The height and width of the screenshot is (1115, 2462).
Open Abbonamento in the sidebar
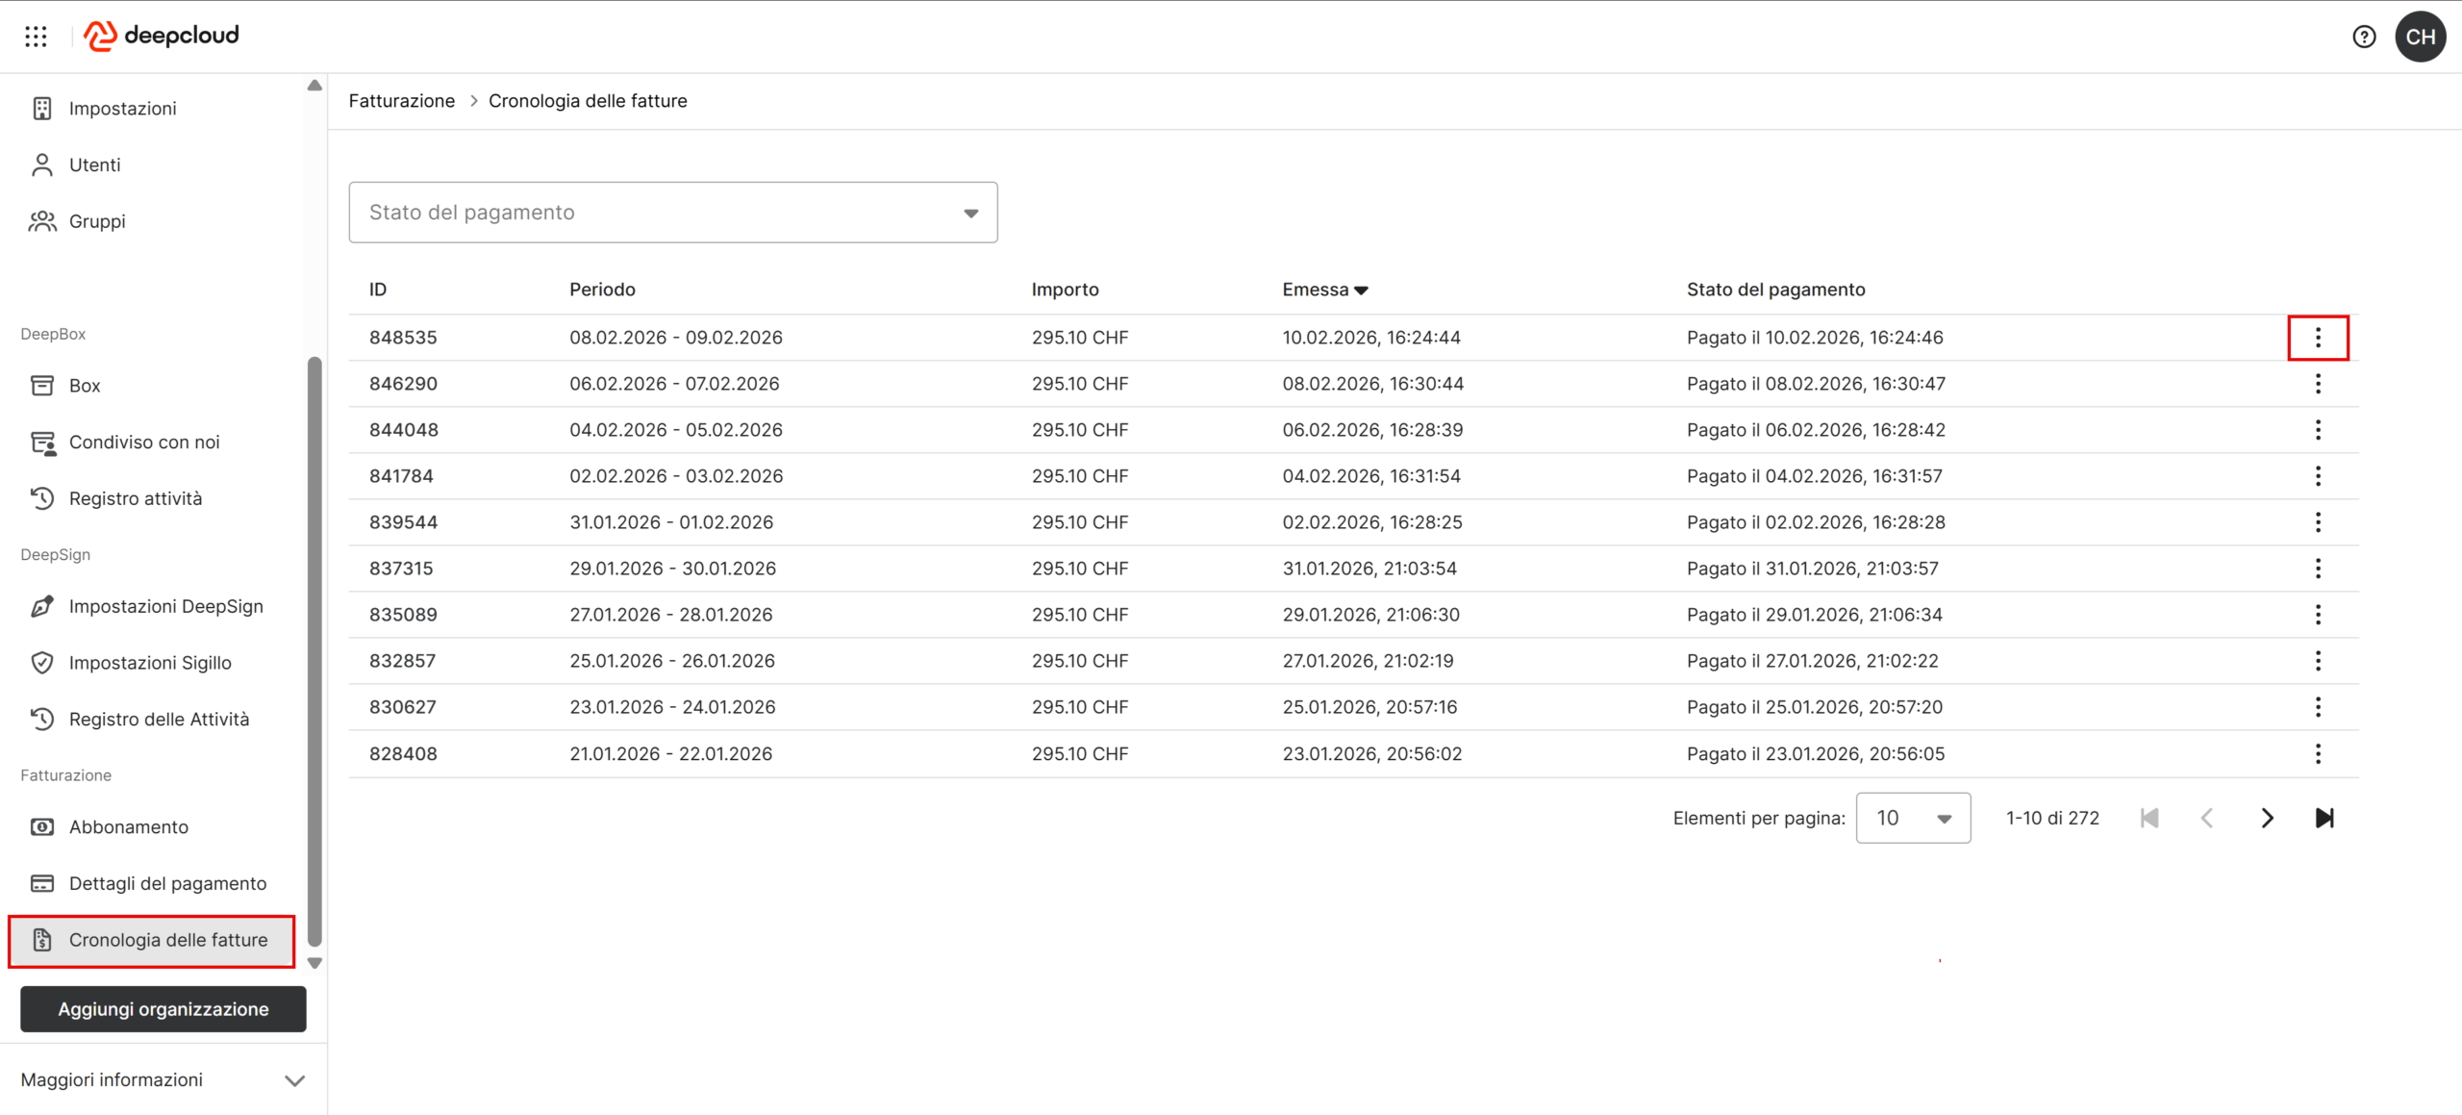(129, 826)
